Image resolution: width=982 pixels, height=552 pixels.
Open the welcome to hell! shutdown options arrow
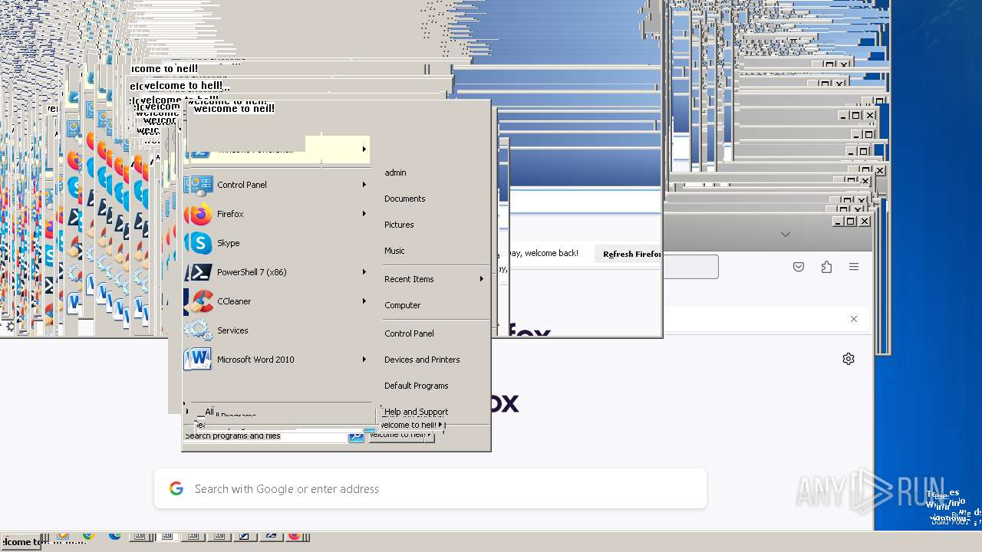440,425
